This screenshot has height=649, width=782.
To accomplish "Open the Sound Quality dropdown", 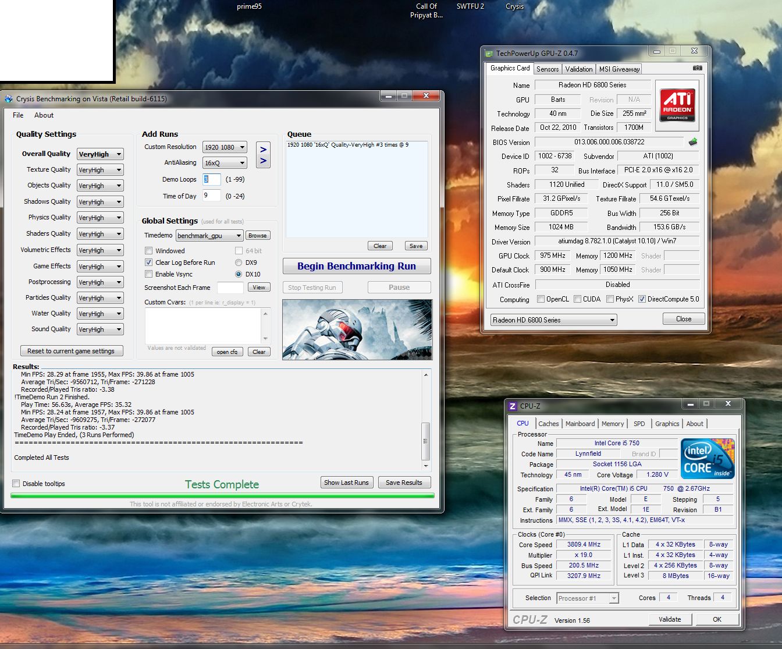I will click(100, 329).
